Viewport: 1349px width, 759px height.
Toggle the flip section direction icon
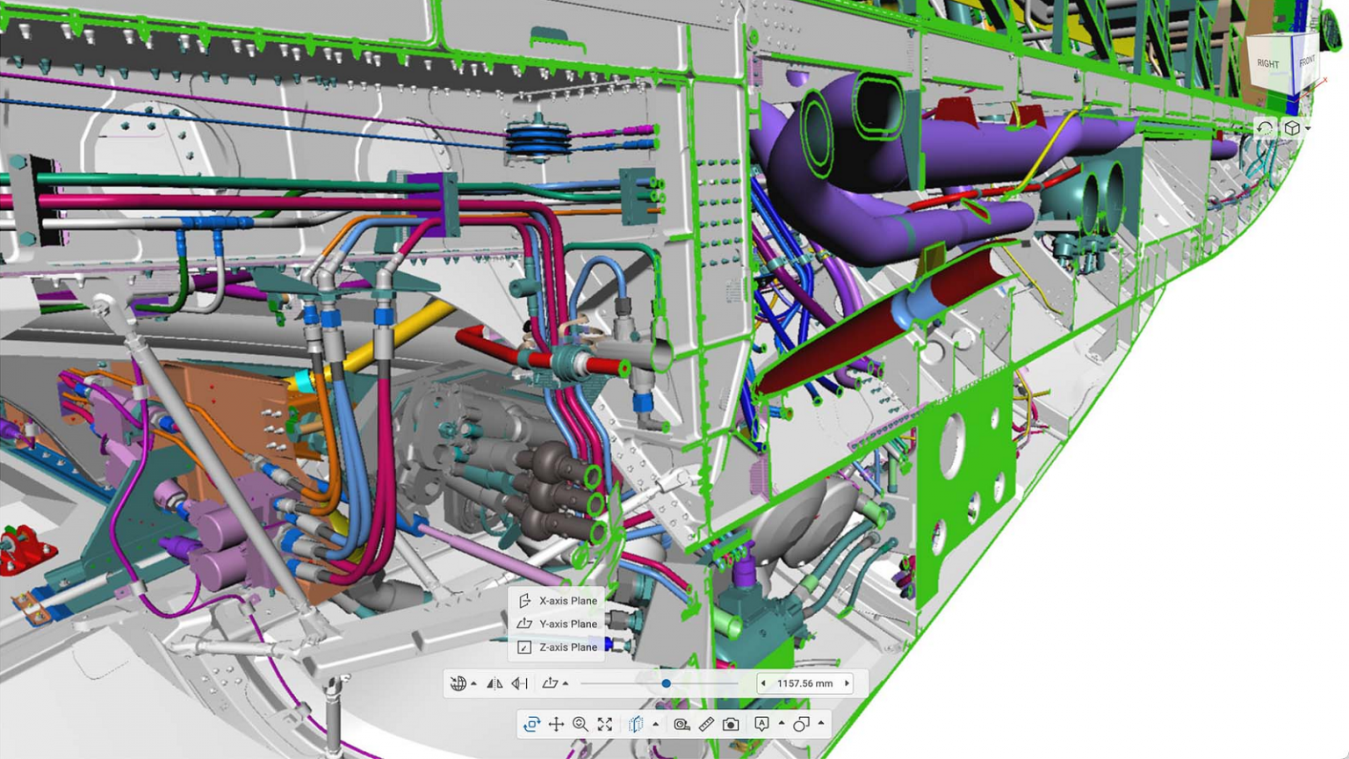pos(519,683)
